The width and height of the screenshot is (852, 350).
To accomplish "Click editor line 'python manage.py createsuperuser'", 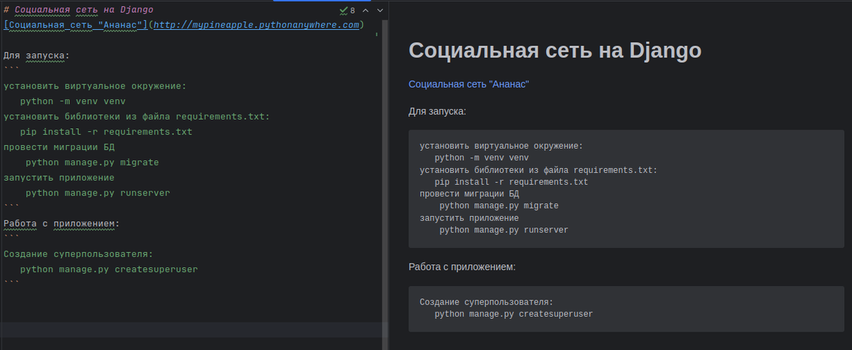I will pyautogui.click(x=109, y=269).
